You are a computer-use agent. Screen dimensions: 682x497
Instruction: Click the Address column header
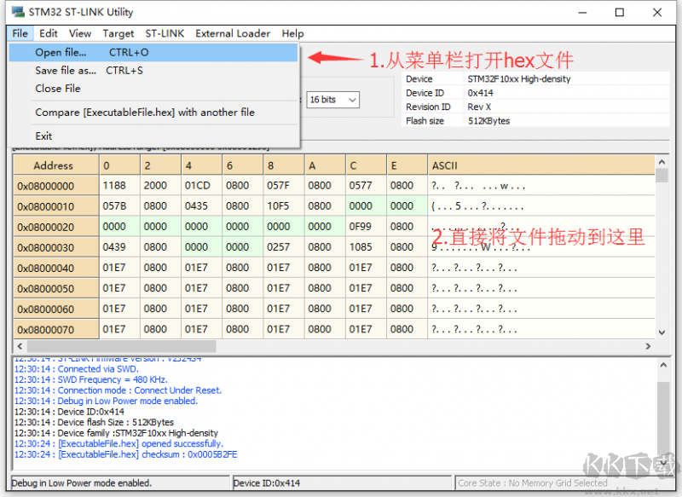click(x=54, y=165)
